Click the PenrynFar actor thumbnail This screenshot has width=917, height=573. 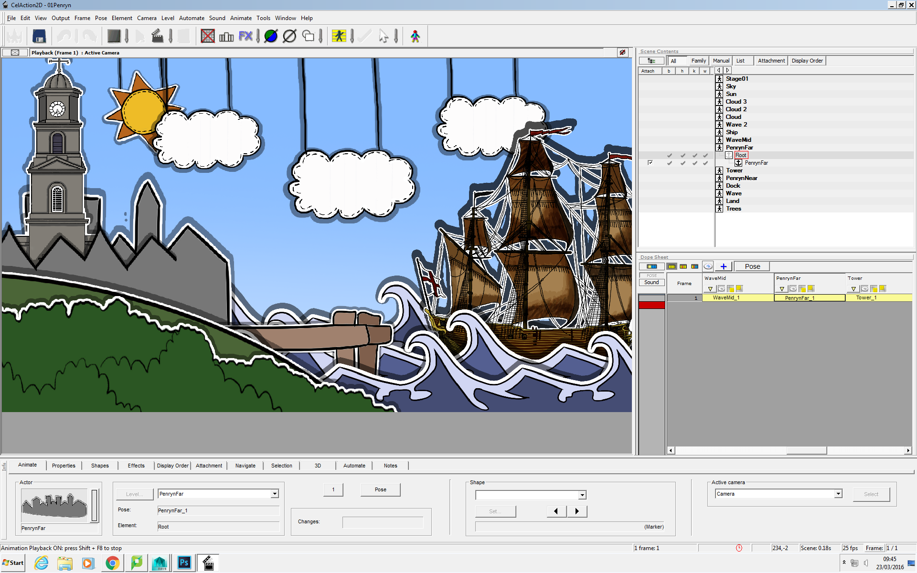click(54, 505)
